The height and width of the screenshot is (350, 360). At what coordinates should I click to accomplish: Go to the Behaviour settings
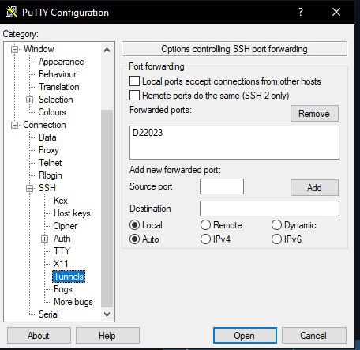click(58, 74)
